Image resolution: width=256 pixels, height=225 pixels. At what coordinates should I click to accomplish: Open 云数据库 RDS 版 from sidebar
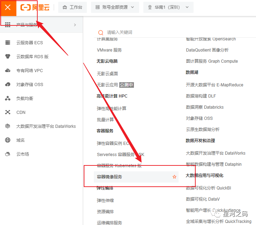tap(32, 56)
